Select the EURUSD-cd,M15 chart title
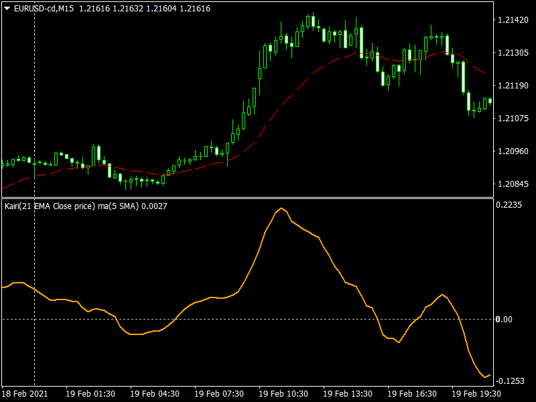This screenshot has width=536, height=402. point(43,9)
